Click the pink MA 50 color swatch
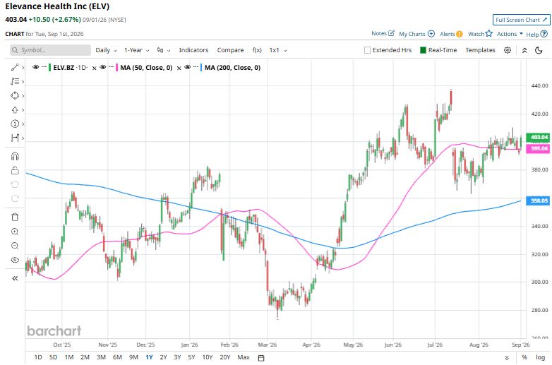 [x=117, y=67]
